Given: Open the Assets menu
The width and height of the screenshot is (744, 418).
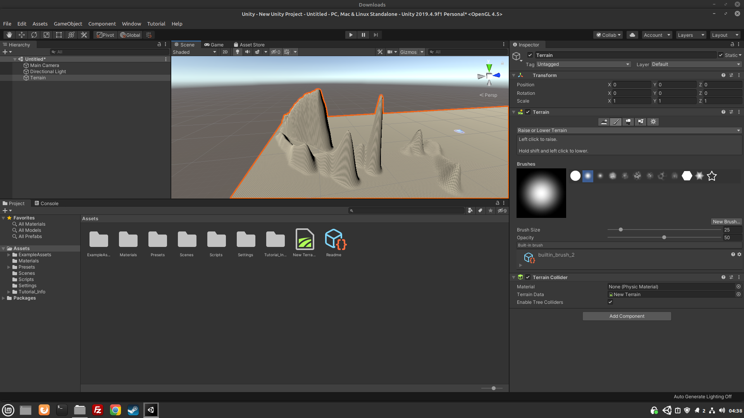Looking at the screenshot, I should point(40,24).
